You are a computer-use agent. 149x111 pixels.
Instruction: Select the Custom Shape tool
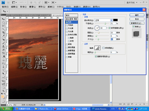[x=3, y=77]
